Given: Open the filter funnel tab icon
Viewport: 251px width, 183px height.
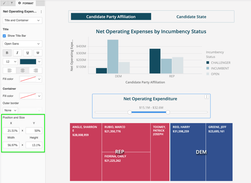Looking at the screenshot, I should click(12, 3).
